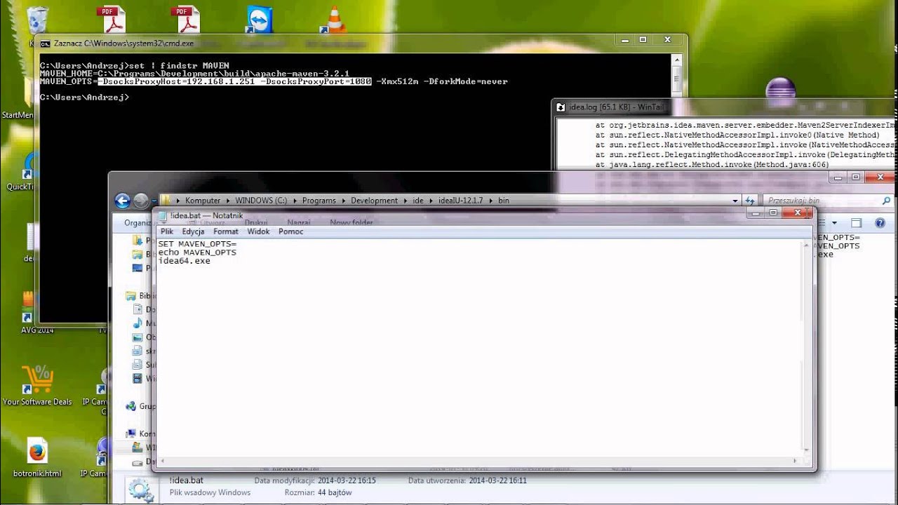Select the Grupa domowa network icon in sidebar
Image resolution: width=898 pixels, height=505 pixels.
click(x=130, y=406)
